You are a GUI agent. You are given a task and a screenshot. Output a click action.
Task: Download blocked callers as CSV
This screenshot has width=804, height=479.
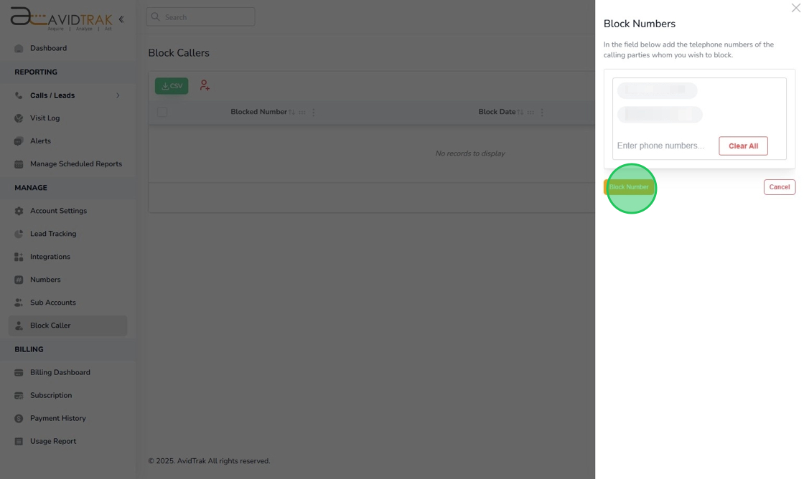point(172,86)
